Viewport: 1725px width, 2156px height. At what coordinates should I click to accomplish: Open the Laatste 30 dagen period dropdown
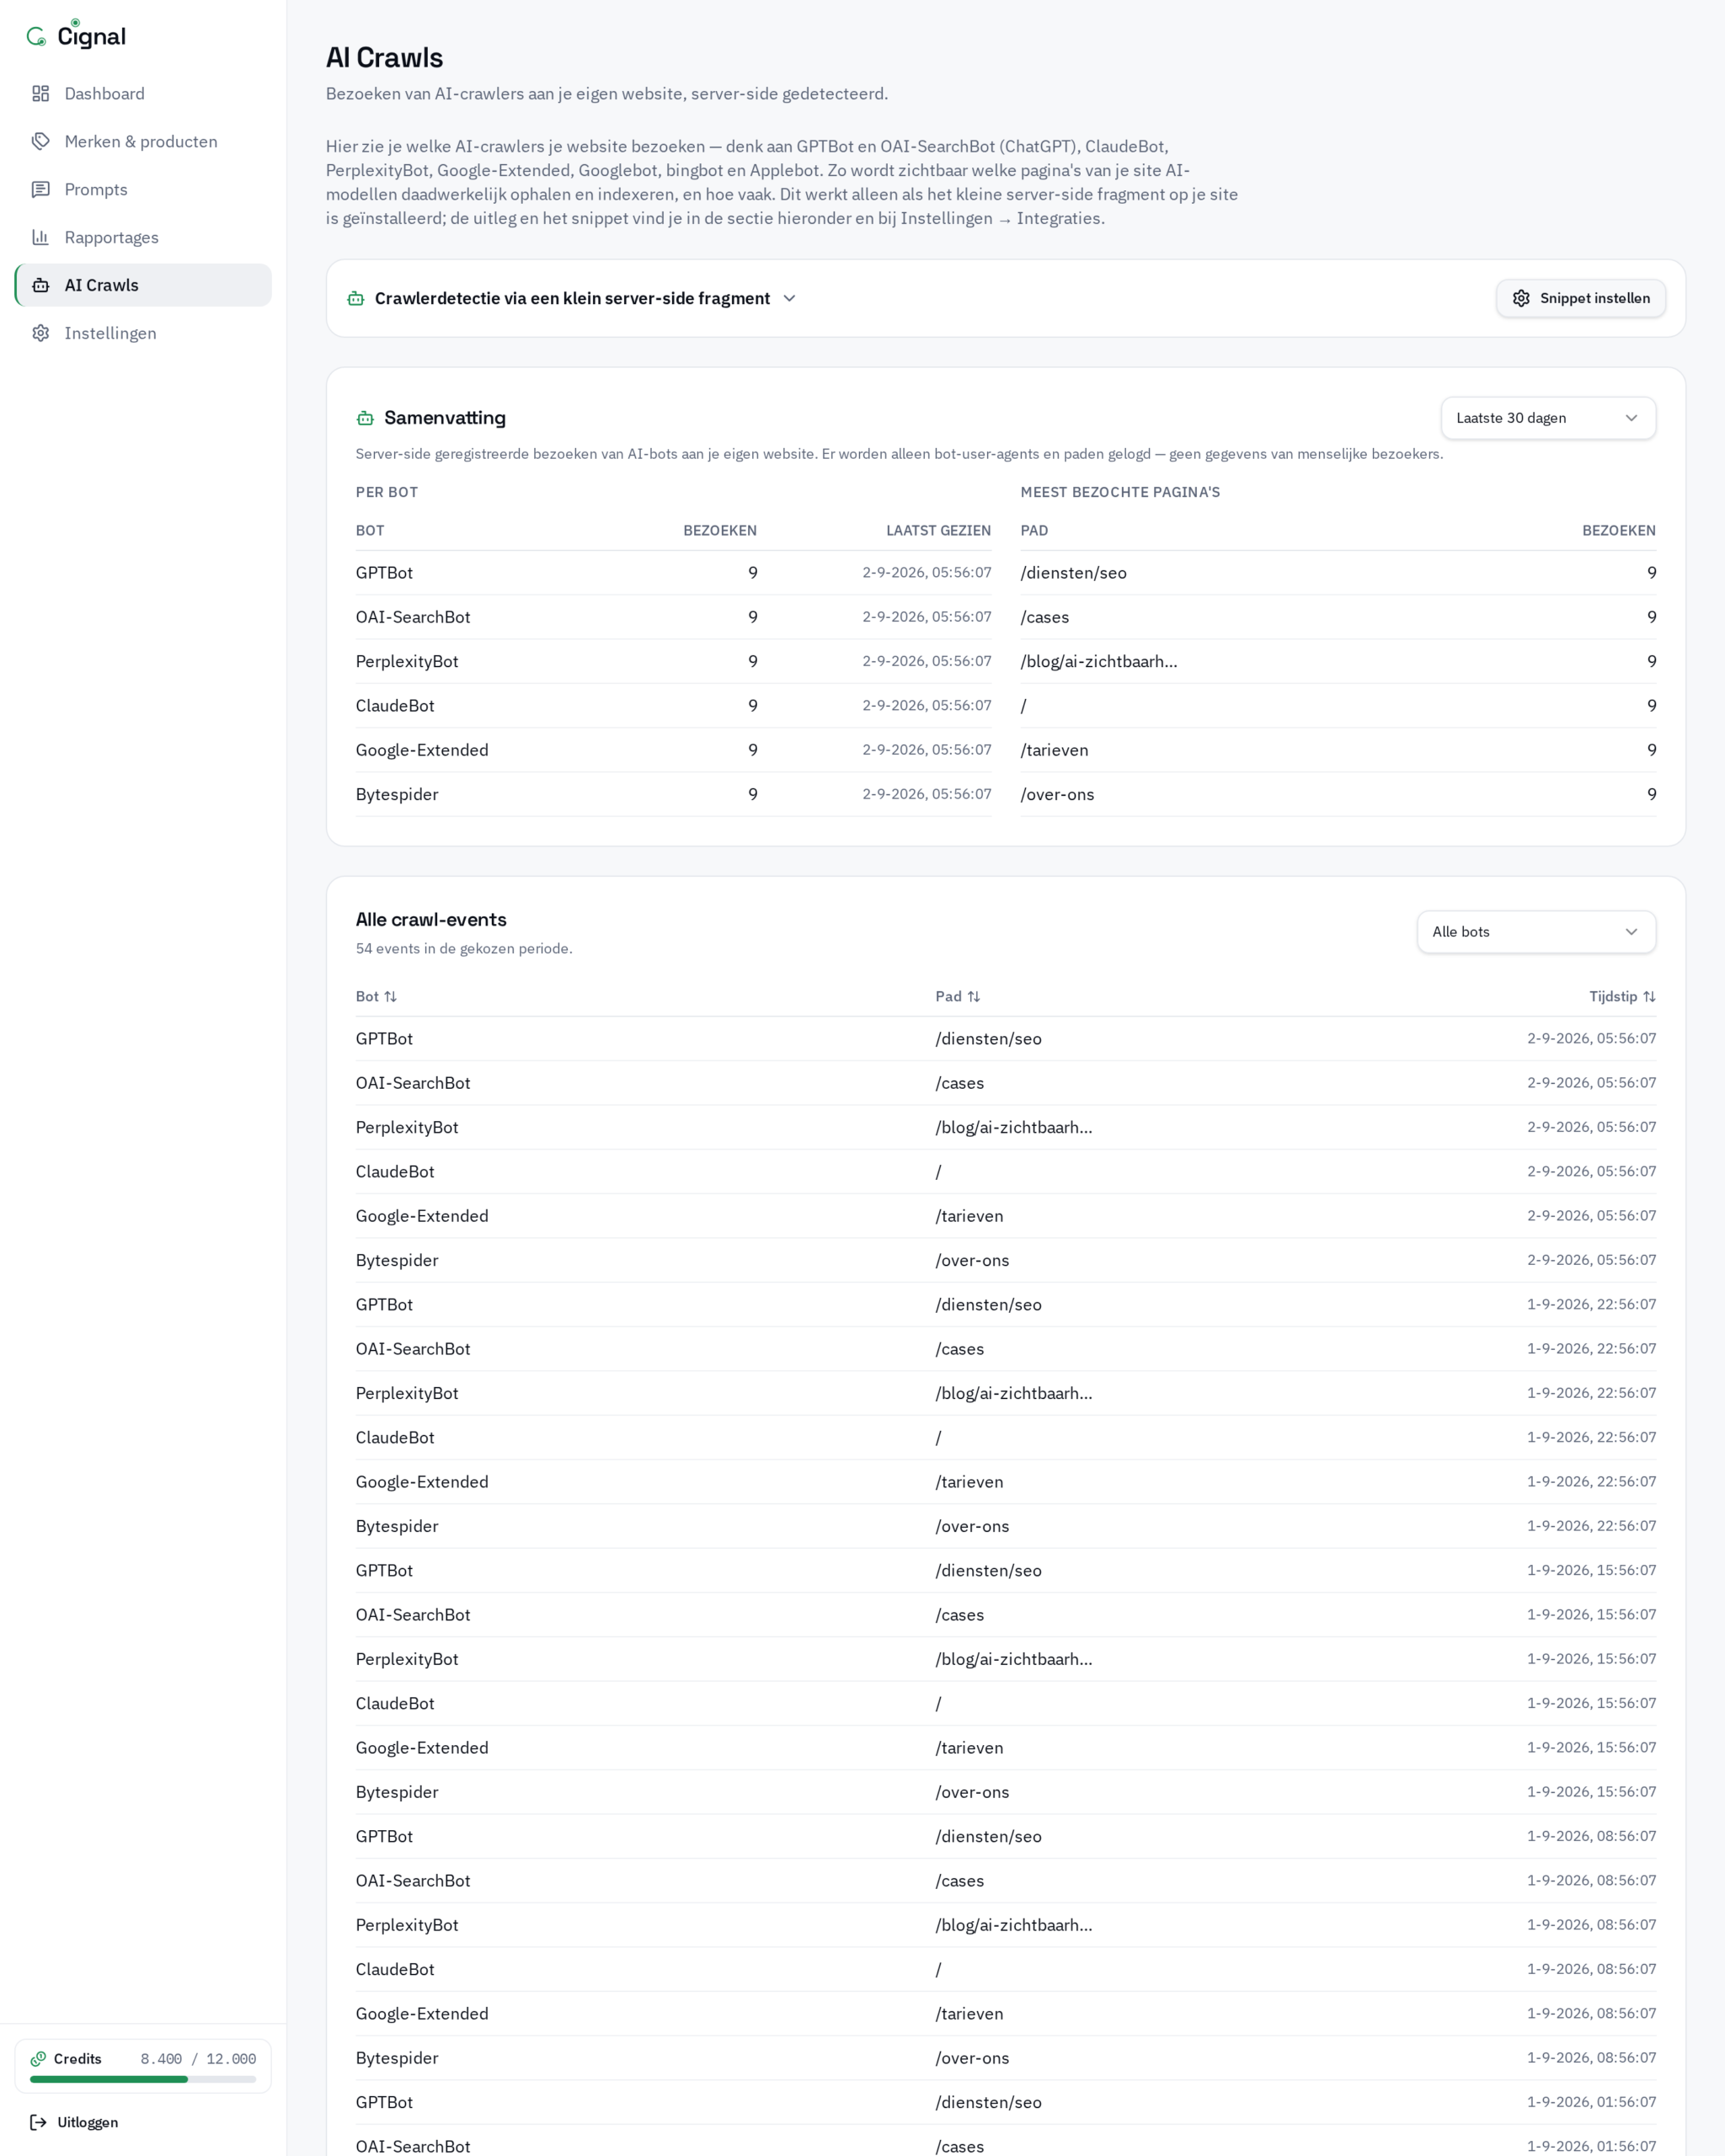(x=1549, y=419)
